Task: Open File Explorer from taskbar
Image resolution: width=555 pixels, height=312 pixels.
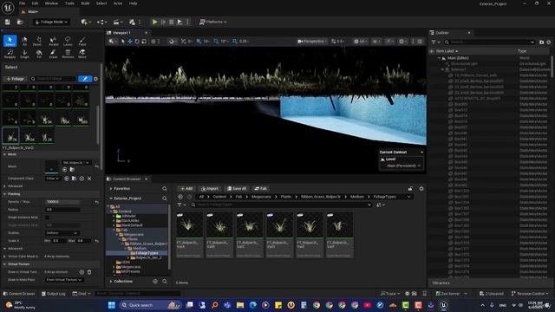Action: [x=240, y=305]
